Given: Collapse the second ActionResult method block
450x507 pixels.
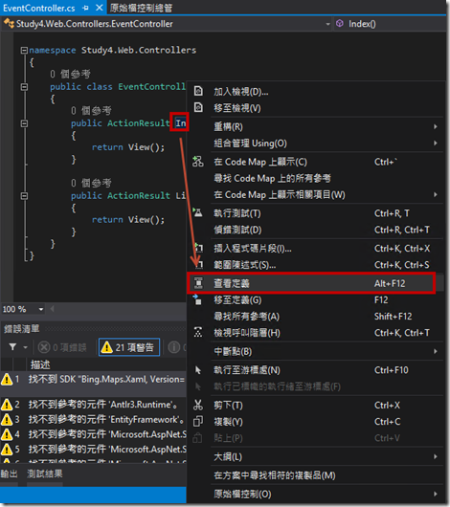Looking at the screenshot, I should point(24,195).
